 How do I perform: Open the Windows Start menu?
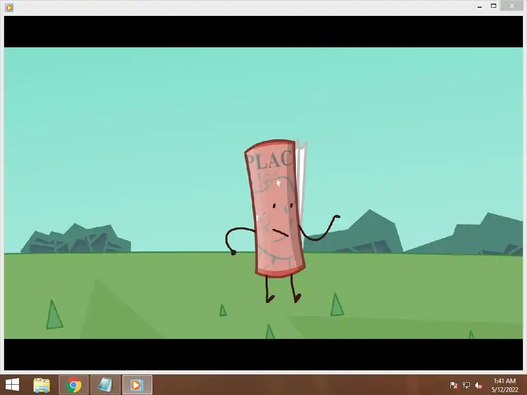point(12,385)
